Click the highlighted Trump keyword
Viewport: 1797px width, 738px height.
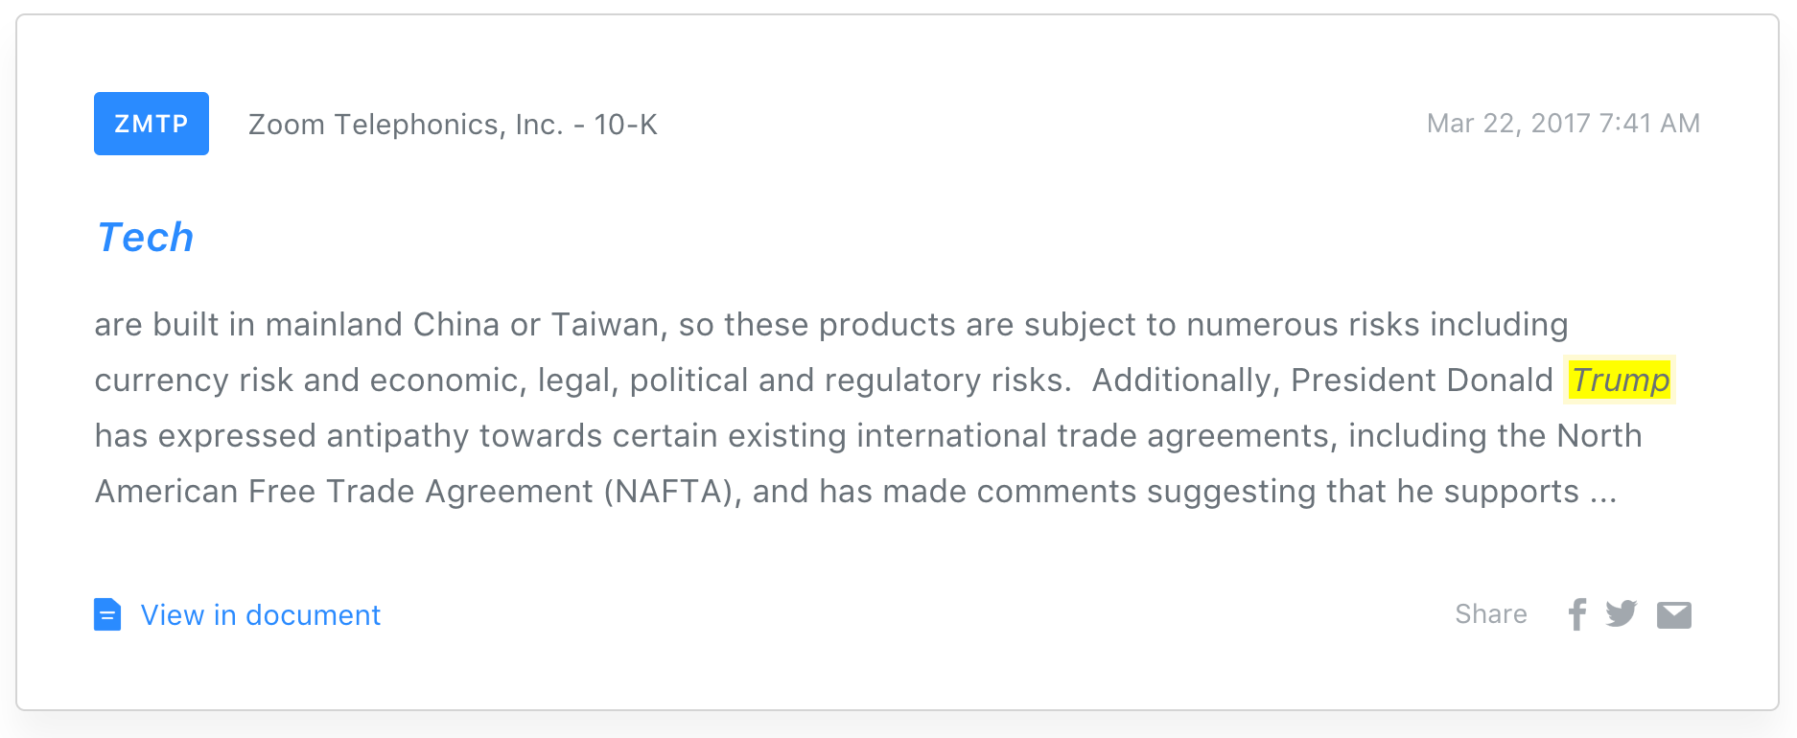click(1620, 381)
